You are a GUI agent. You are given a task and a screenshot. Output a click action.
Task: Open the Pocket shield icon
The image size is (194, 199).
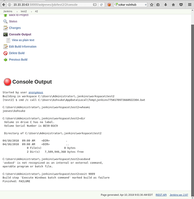click(x=181, y=5)
